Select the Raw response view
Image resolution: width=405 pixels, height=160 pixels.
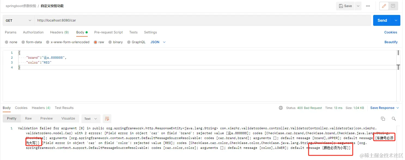pyautogui.click(x=28, y=118)
